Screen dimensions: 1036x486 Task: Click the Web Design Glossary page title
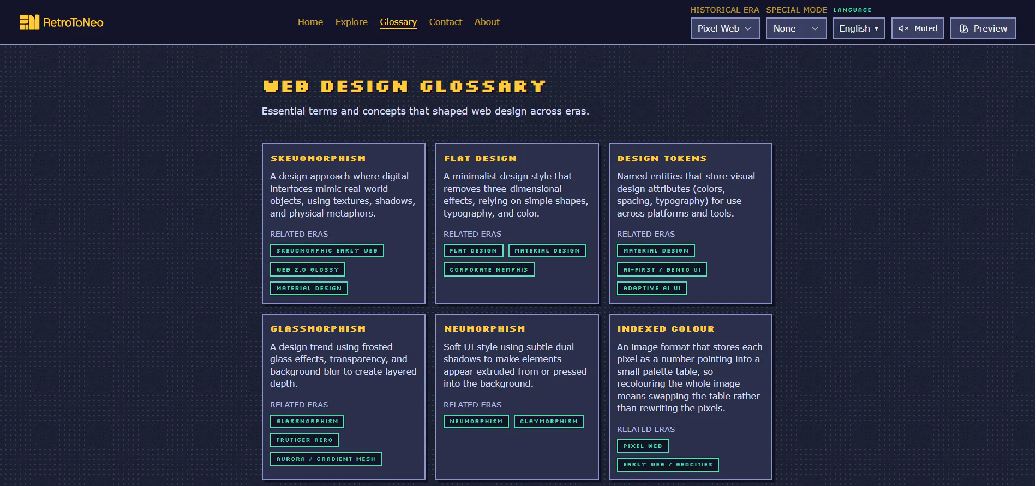click(404, 86)
